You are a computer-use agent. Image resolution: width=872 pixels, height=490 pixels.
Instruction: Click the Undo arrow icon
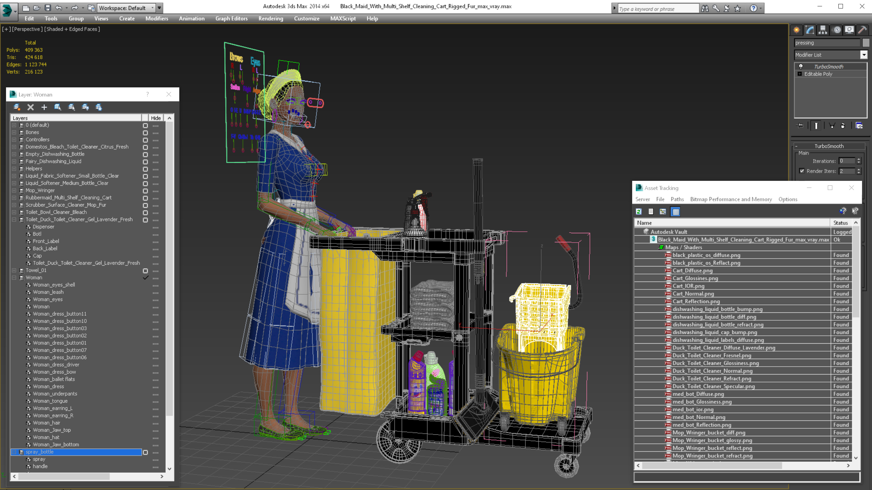click(x=59, y=8)
